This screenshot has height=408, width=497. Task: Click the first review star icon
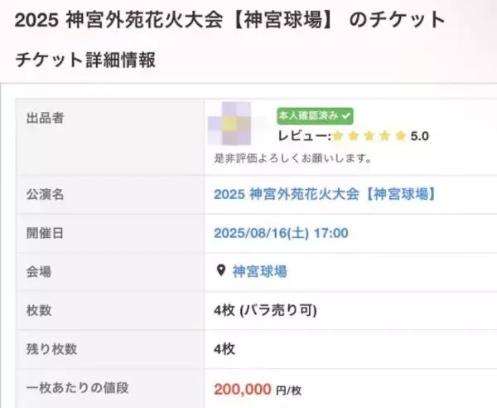[x=339, y=136]
